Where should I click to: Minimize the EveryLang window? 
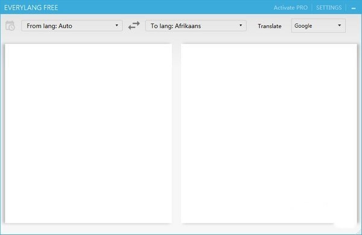point(354,8)
